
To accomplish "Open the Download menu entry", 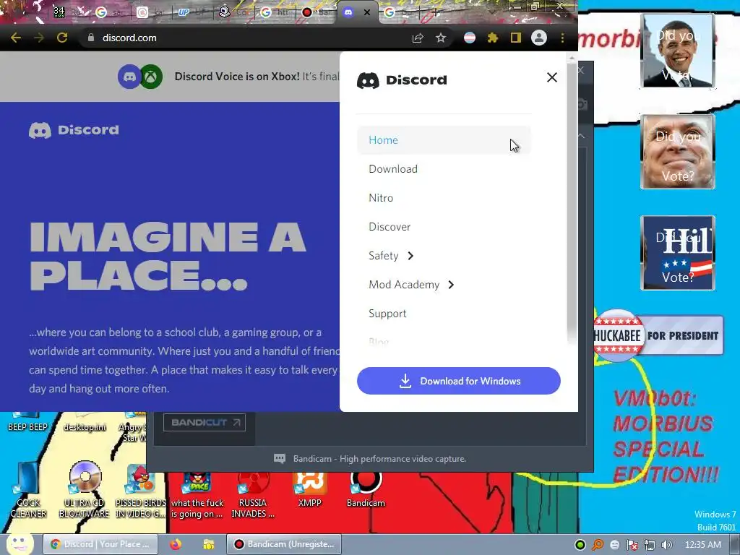I will click(393, 169).
